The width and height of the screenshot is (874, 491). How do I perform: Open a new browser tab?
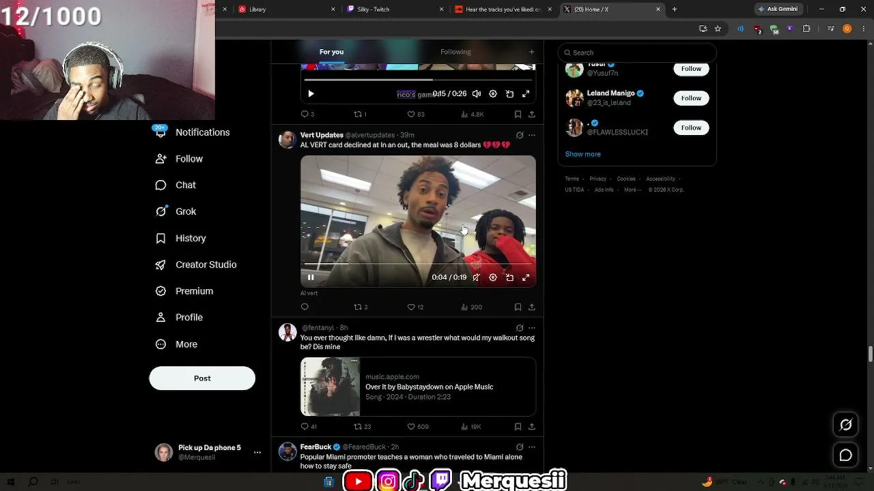click(675, 10)
